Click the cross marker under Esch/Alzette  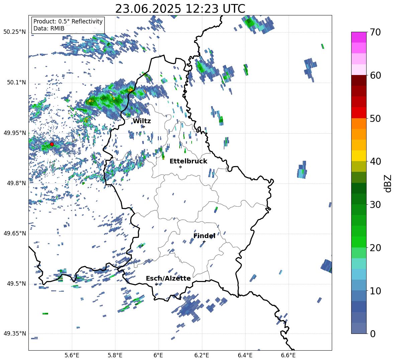click(x=156, y=284)
